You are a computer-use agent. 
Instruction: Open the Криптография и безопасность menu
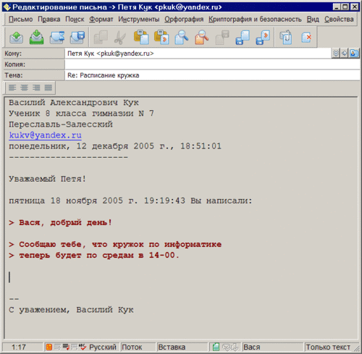pyautogui.click(x=255, y=19)
